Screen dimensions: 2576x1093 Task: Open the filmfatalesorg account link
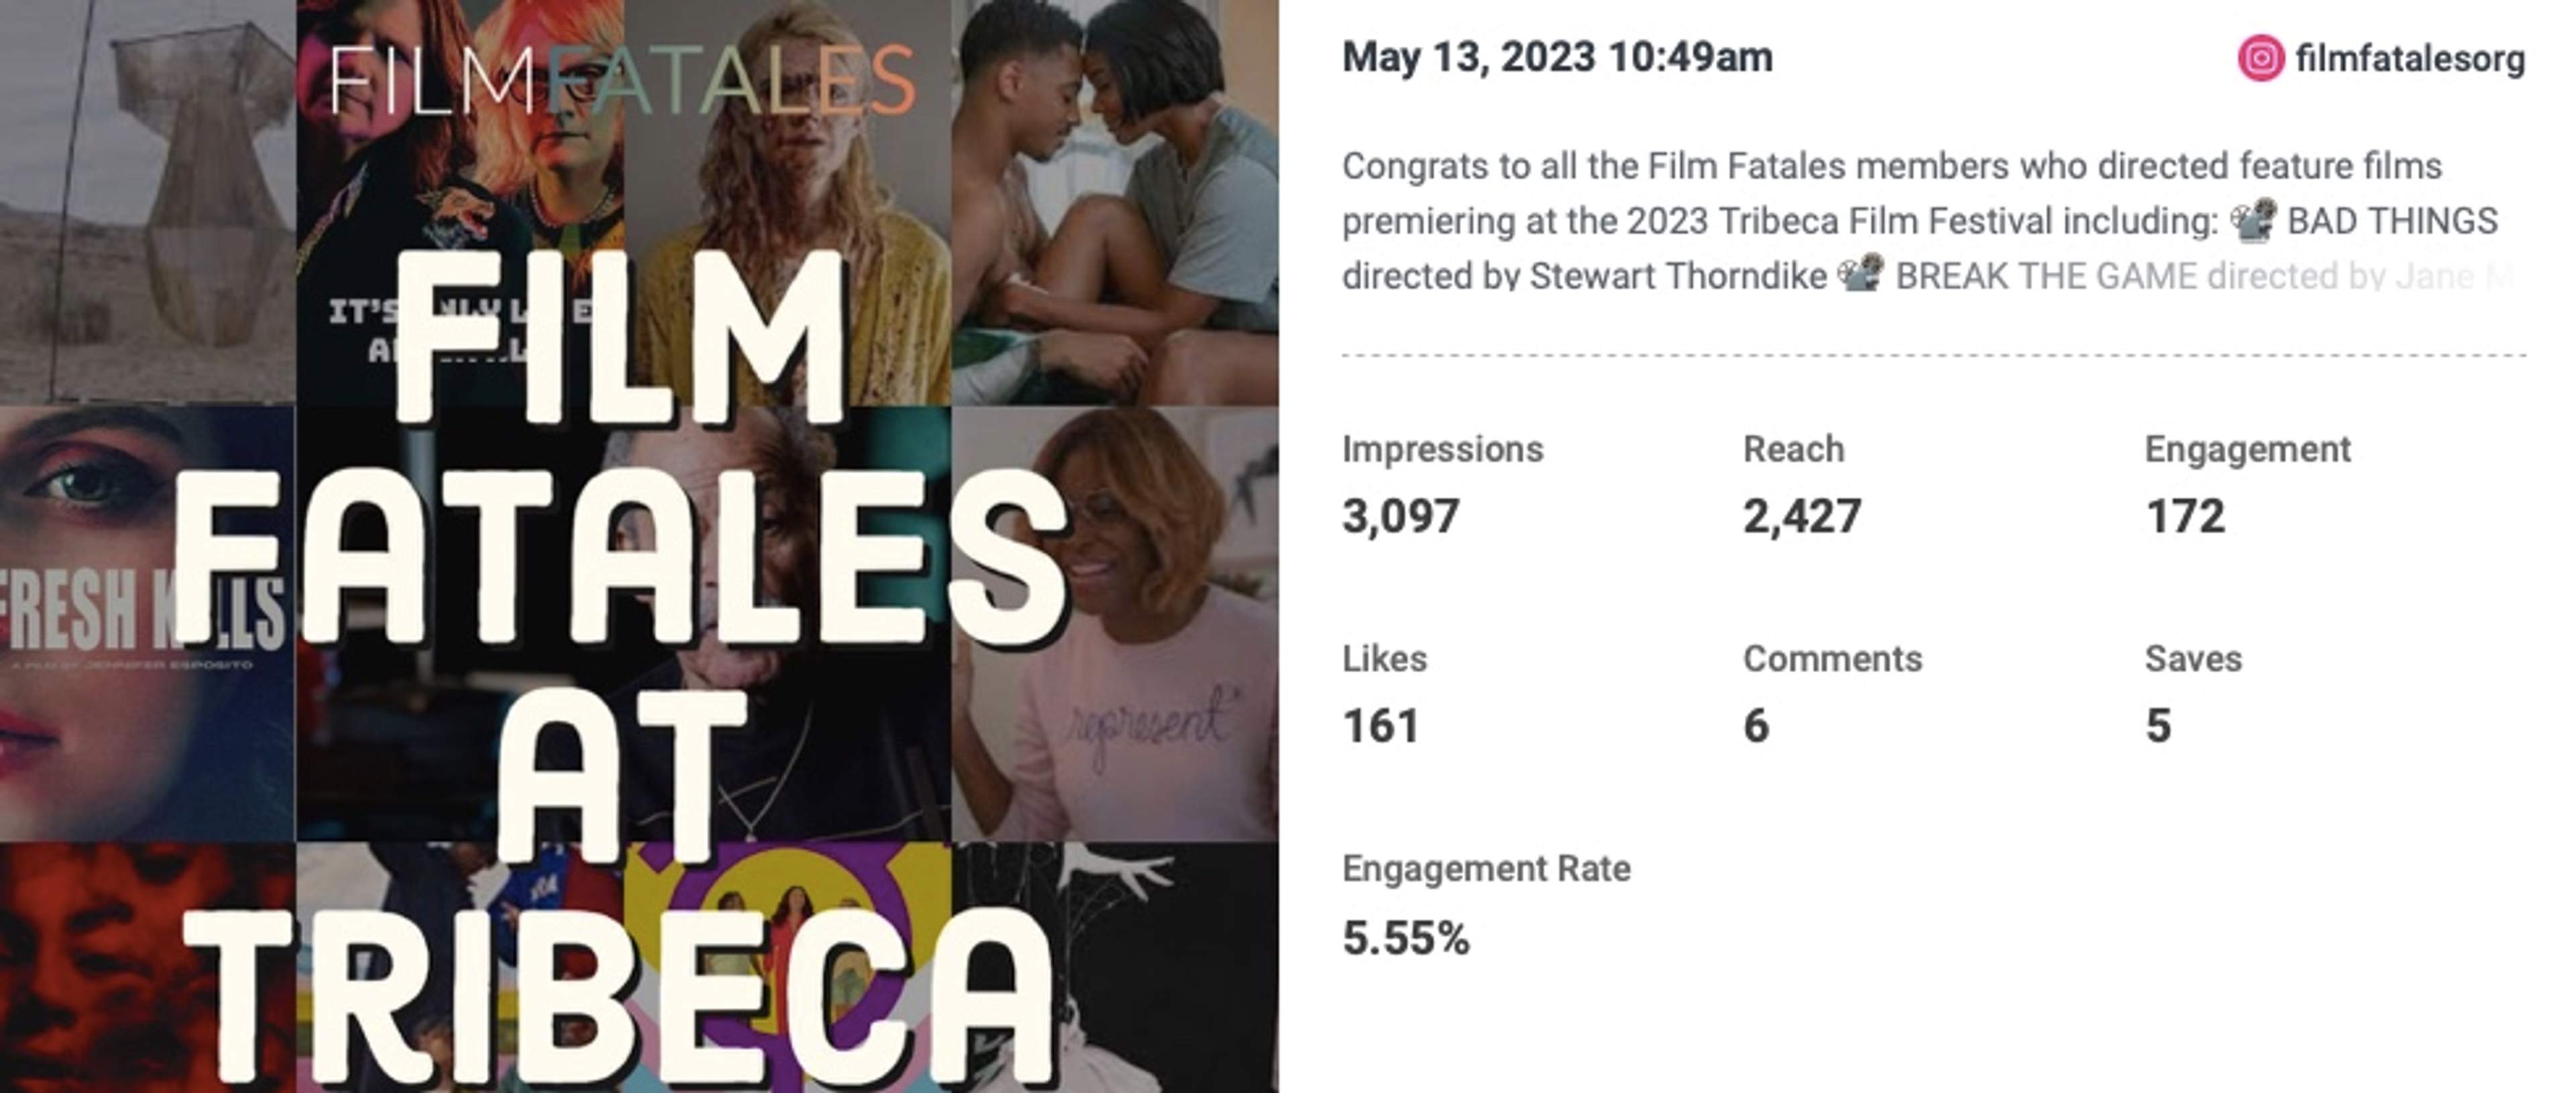coord(2410,59)
